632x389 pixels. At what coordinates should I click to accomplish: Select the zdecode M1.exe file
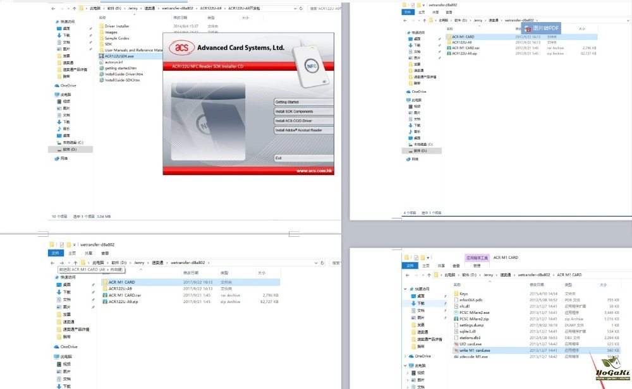pos(473,356)
